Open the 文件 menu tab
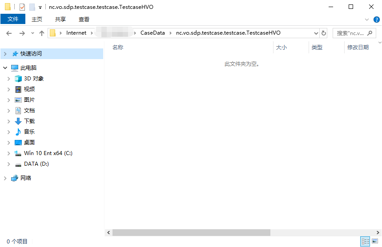Screen dimensions: 382x247 point(13,19)
